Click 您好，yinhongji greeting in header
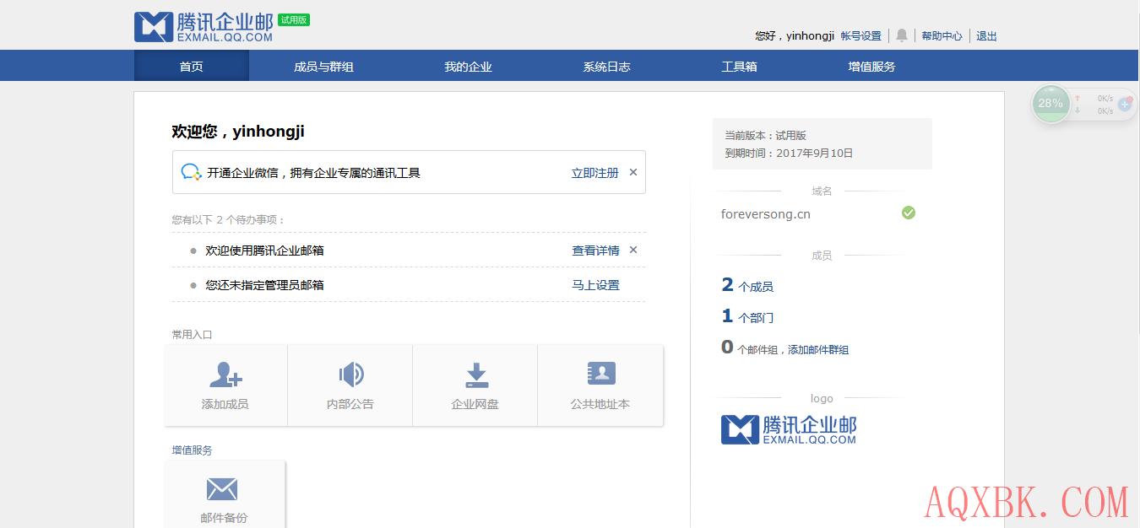Viewport: 1140px width, 528px height. [795, 35]
